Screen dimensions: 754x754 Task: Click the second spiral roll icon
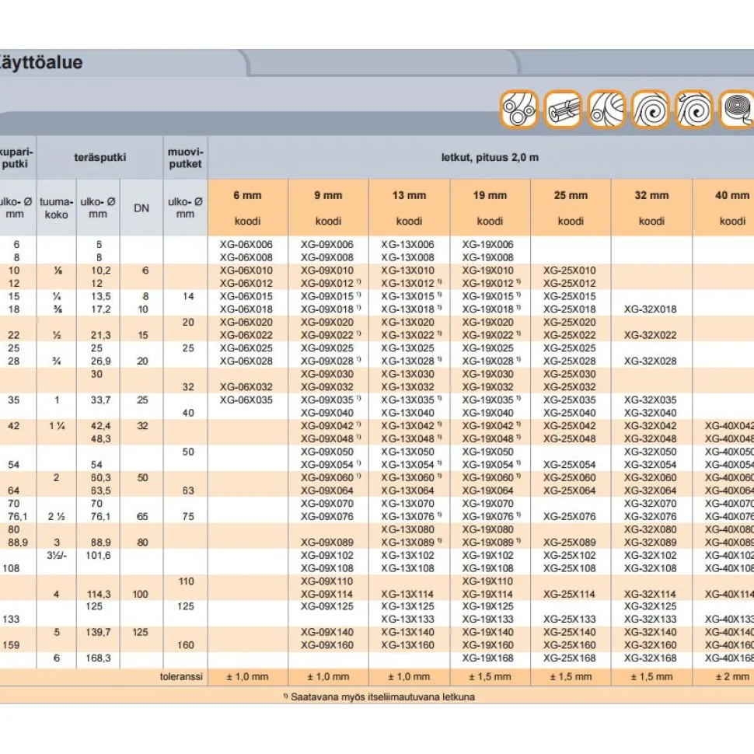click(x=694, y=109)
